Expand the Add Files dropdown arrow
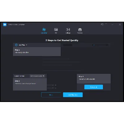 pyautogui.click(x=27, y=45)
